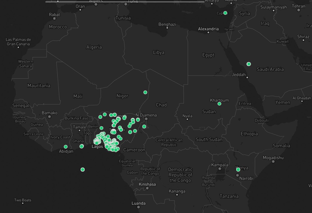Click the isolated green marker in the Atlantic Ocean

83,169
